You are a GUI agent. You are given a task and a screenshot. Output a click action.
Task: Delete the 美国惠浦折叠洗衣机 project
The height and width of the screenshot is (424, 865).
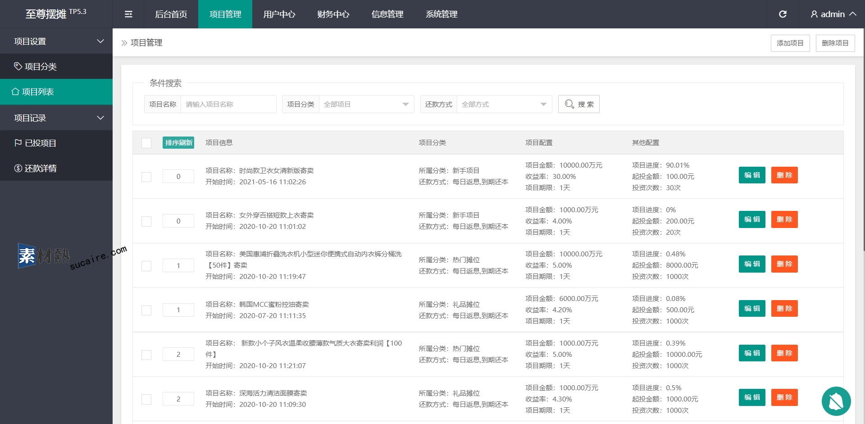coord(784,264)
